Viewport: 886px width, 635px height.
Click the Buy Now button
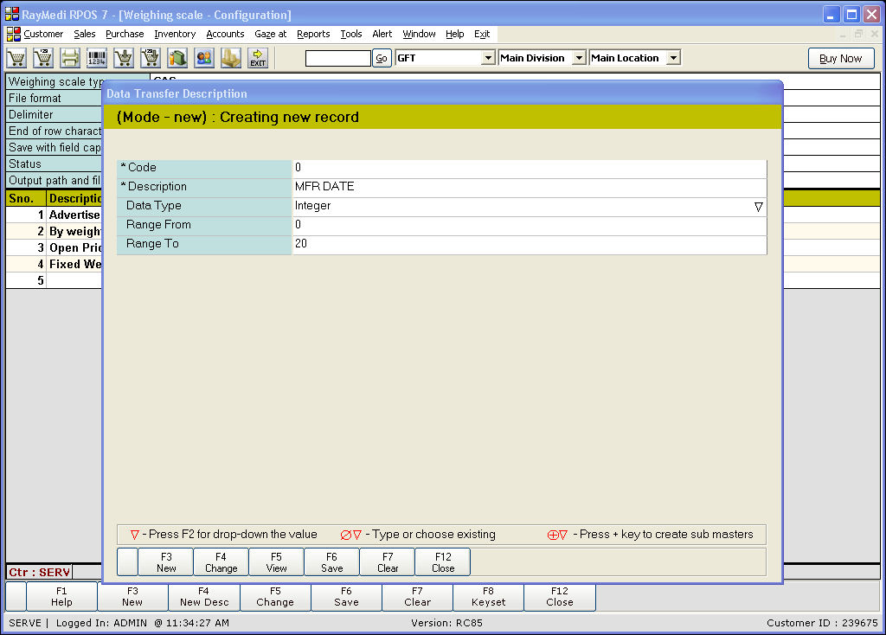tap(840, 58)
